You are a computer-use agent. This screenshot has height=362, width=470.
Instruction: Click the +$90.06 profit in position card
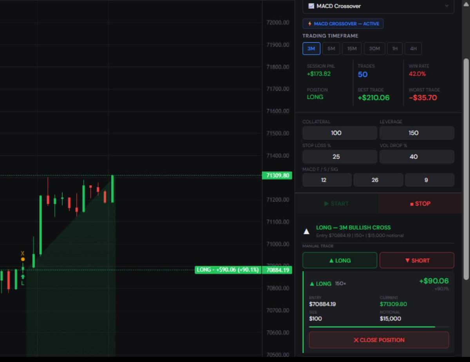434,281
